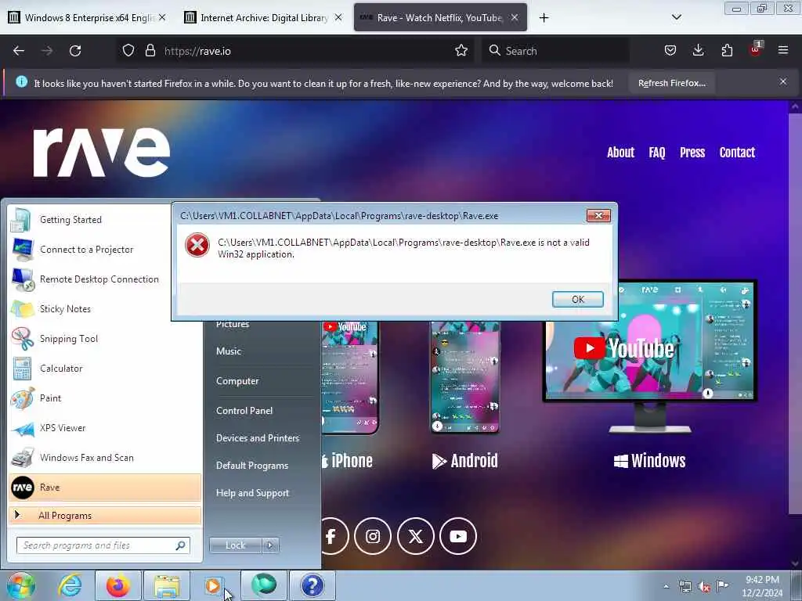Launch Calculator from Start menu
Screen dimensions: 802x601
click(105, 369)
